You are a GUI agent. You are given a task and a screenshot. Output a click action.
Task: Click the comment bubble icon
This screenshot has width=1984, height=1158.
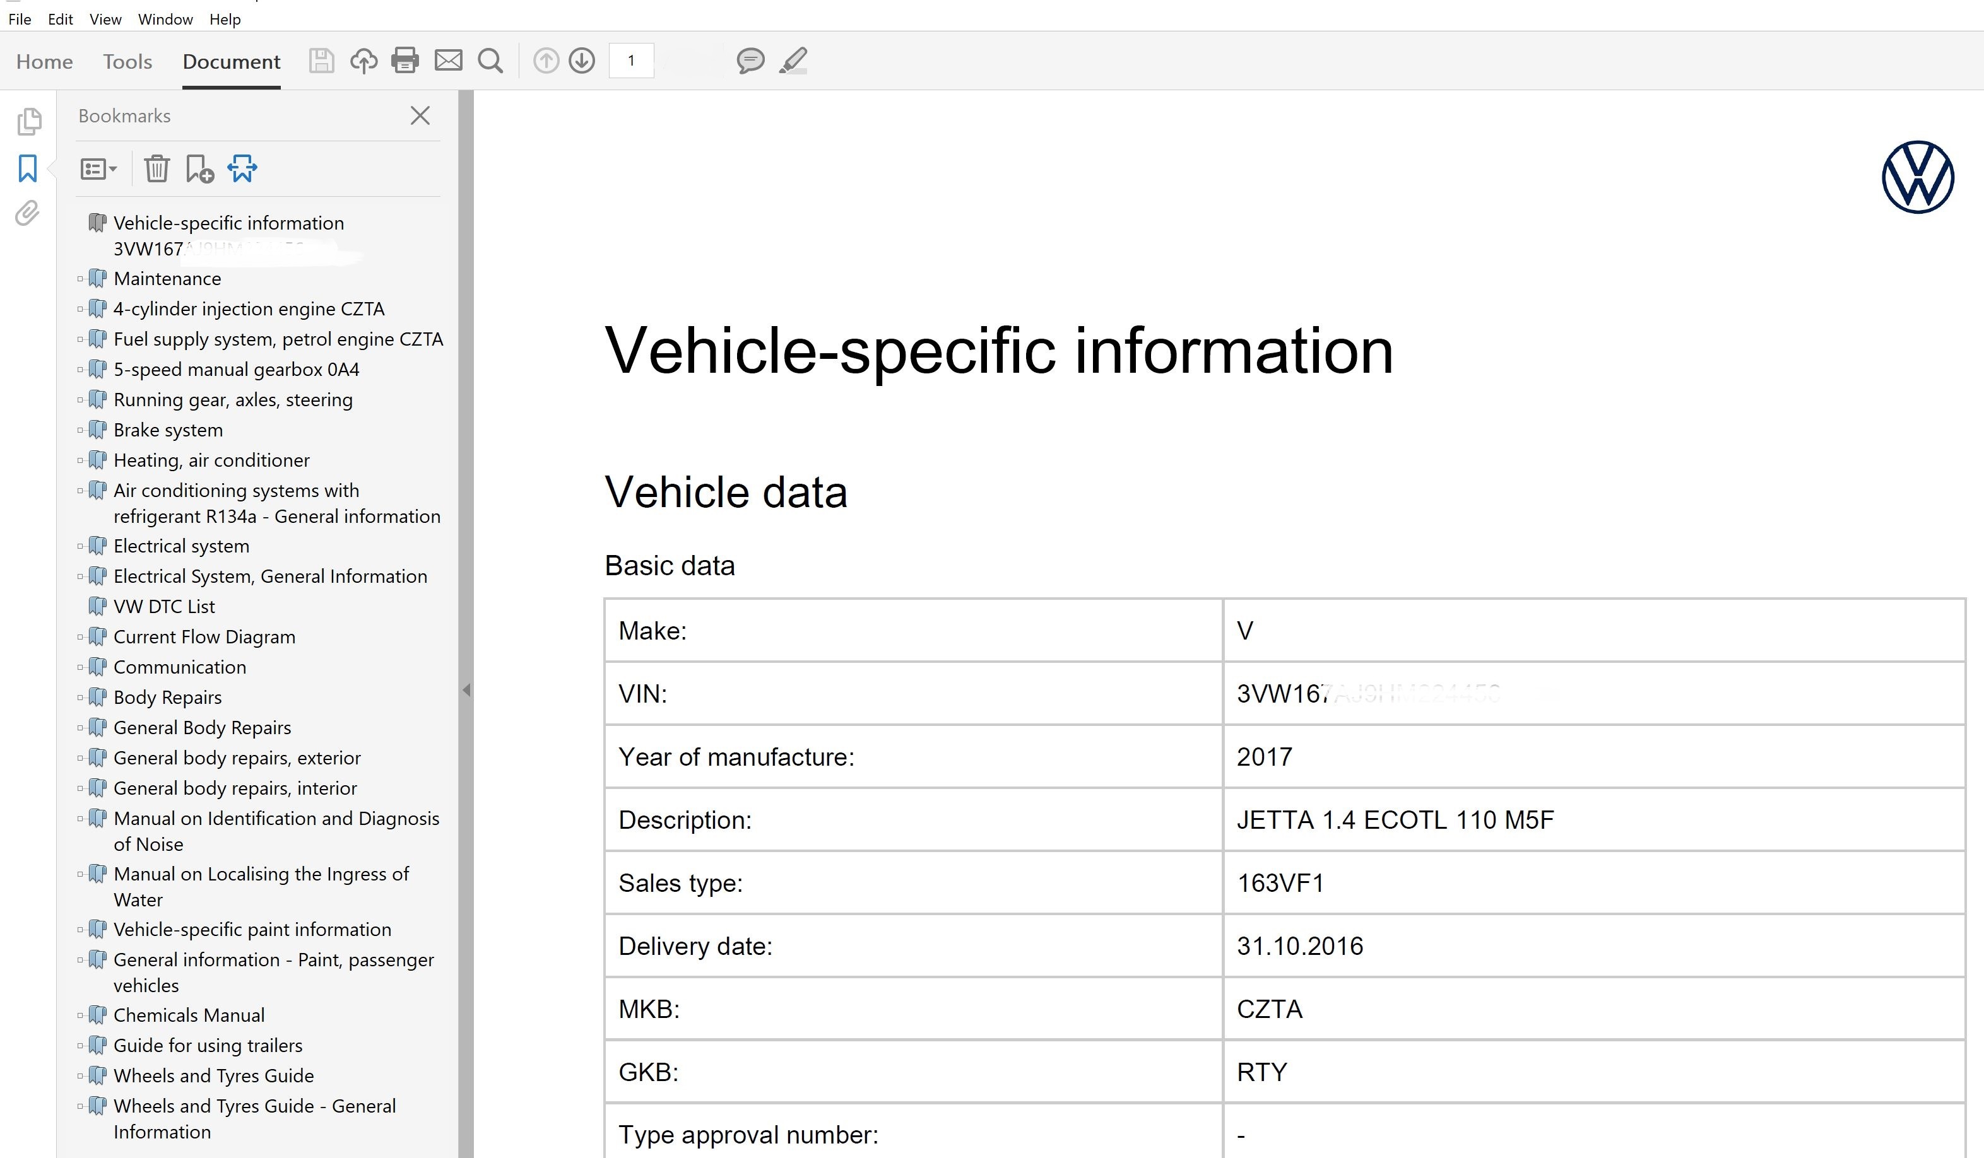pyautogui.click(x=750, y=61)
